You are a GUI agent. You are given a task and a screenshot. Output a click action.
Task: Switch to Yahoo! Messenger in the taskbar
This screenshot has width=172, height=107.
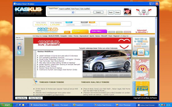tap(125, 105)
